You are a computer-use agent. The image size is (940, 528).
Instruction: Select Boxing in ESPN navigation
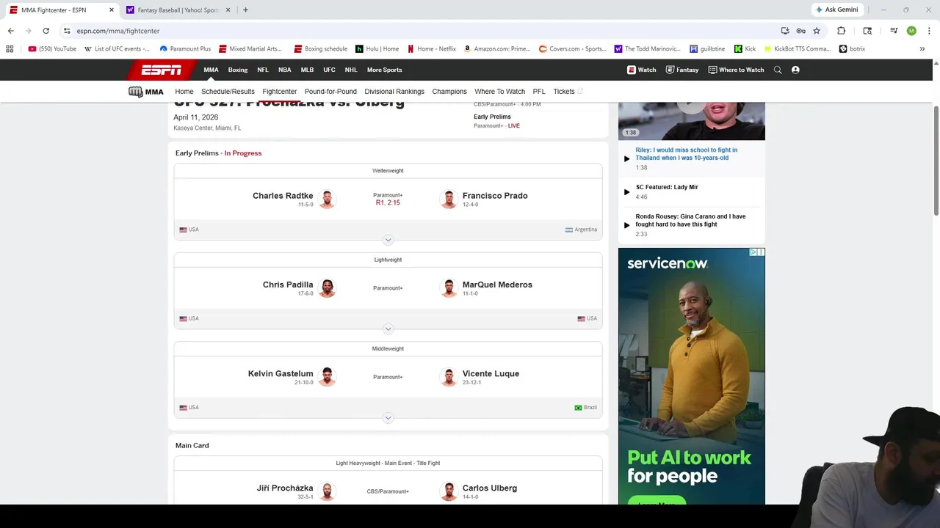[x=238, y=70]
